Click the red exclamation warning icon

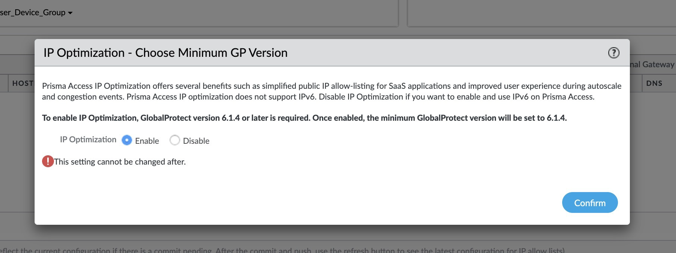[48, 161]
